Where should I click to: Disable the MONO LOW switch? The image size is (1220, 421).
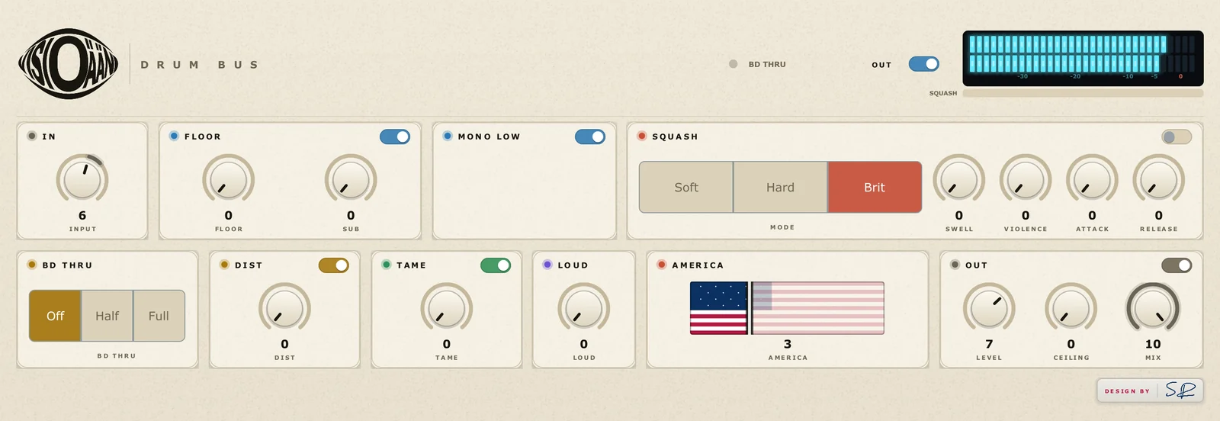(x=590, y=137)
